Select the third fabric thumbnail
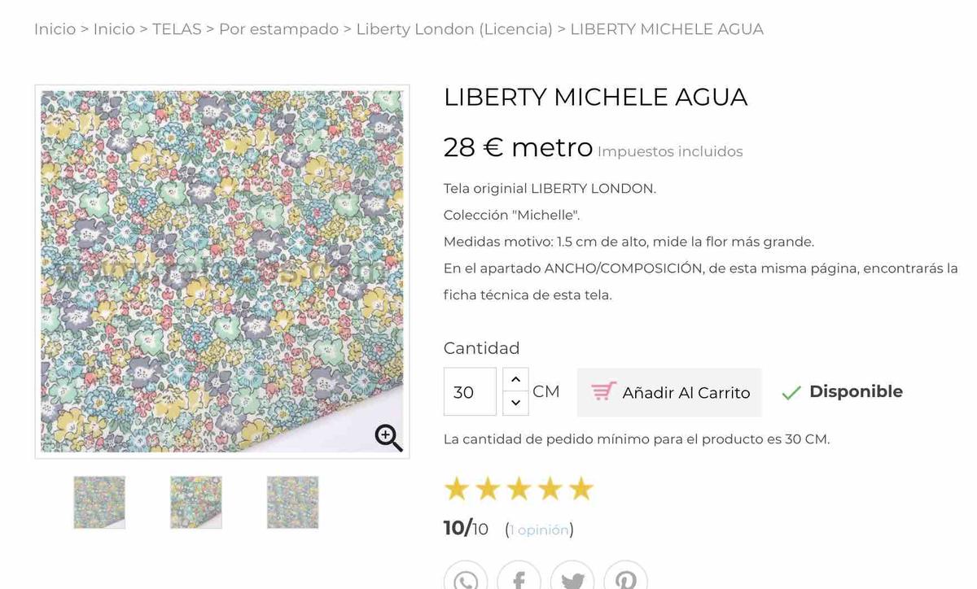Viewport: 977px width, 589px height. point(292,502)
